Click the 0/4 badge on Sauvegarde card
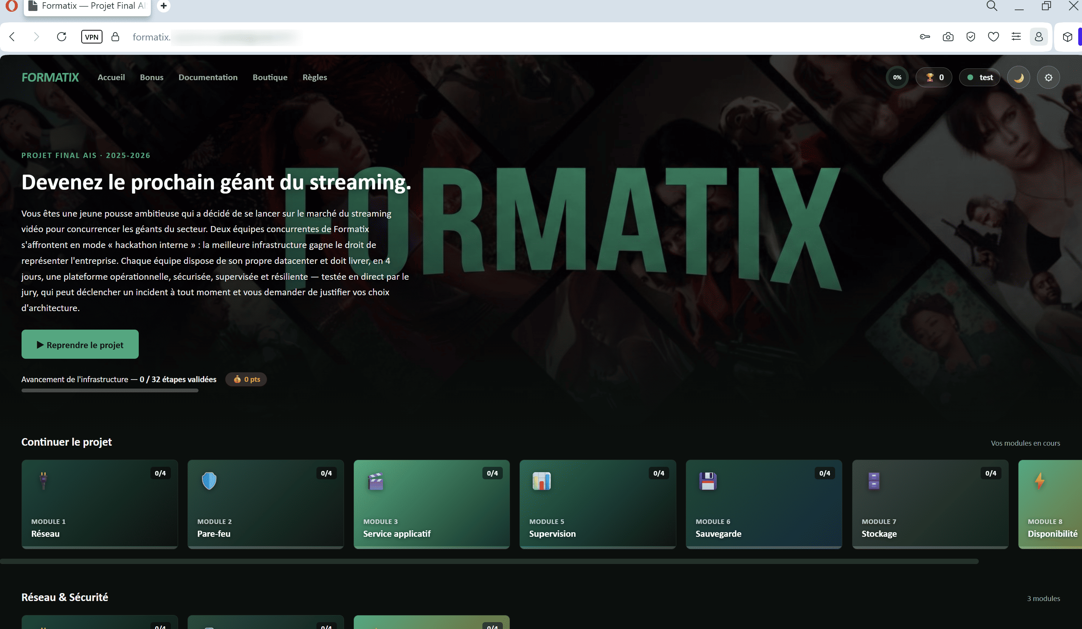1082x629 pixels. coord(825,473)
